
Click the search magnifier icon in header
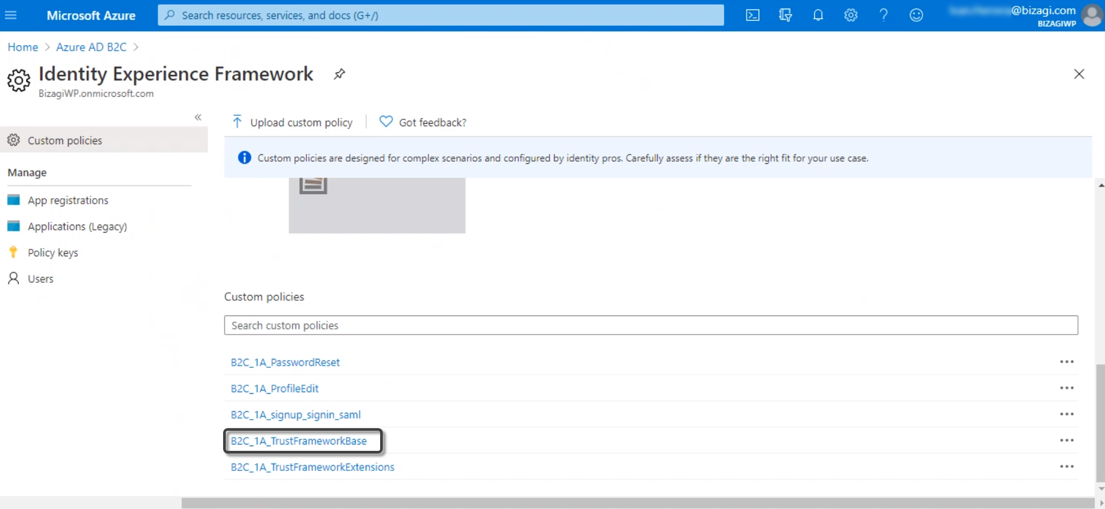(170, 15)
